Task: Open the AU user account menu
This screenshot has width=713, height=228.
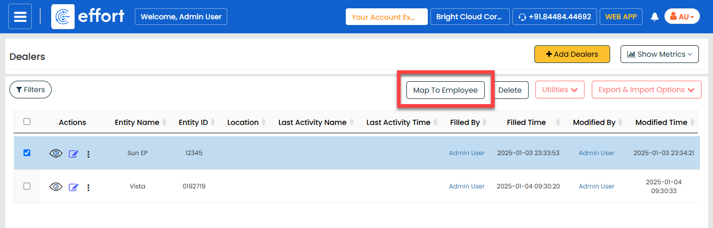Action: (682, 17)
